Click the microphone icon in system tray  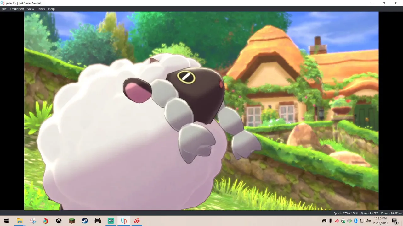point(330,221)
